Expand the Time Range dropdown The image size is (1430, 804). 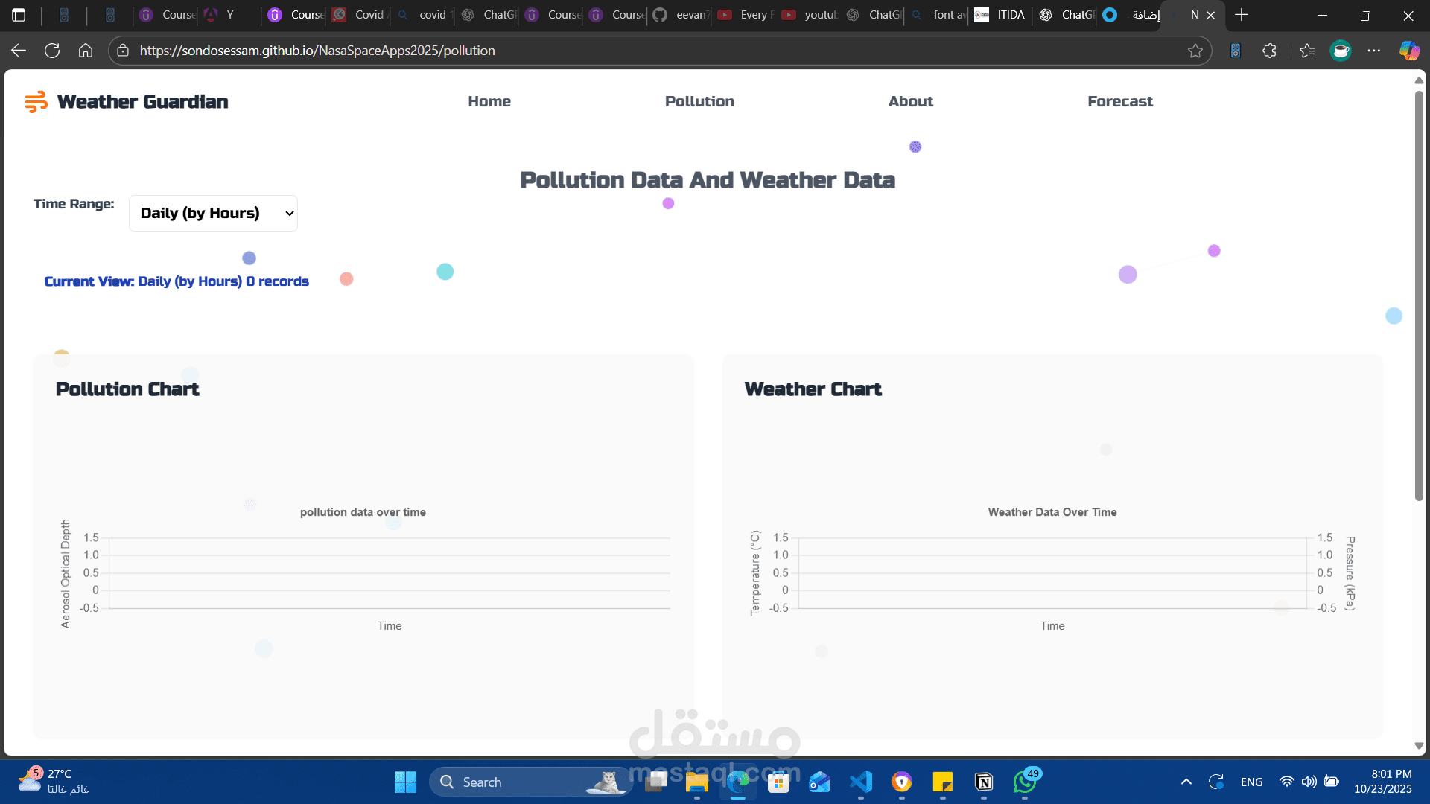213,214
